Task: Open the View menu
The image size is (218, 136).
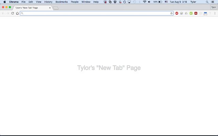Action: [x=38, y=2]
